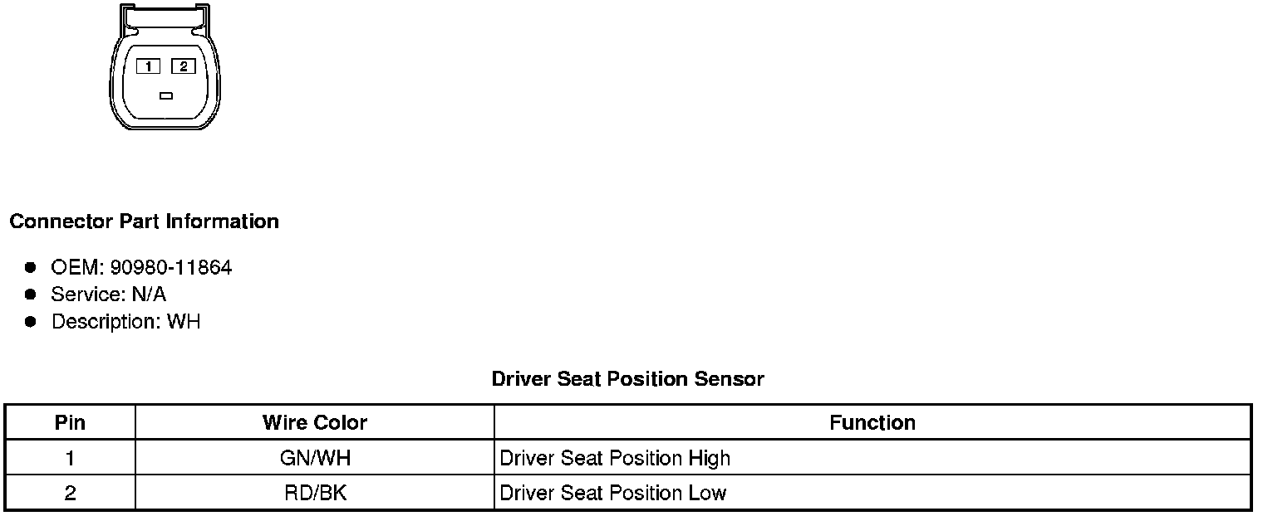Select the GN/WH wire color cell
Image resolution: width=1263 pixels, height=516 pixels.
click(314, 458)
